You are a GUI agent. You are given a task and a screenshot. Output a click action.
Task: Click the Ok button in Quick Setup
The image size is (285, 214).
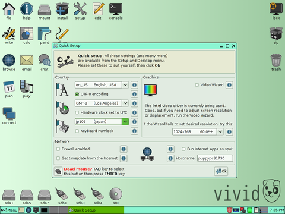tap(221, 171)
